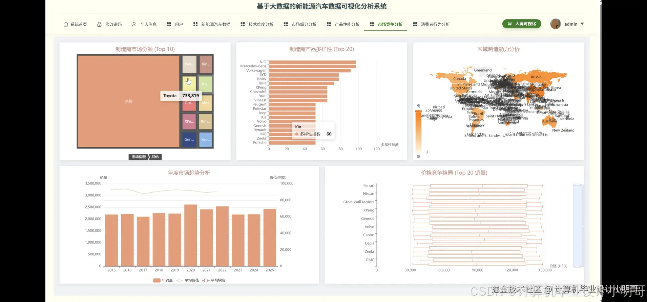This screenshot has width=647, height=302.
Task: Click the large 其他 treemap block
Action: point(129,101)
